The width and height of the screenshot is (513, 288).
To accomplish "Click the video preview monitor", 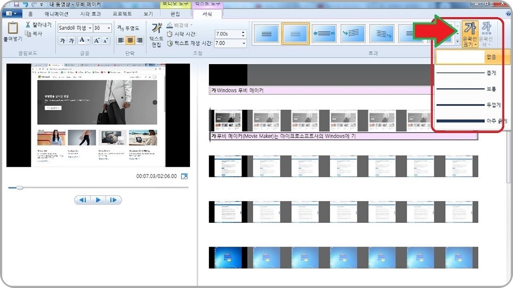I will (98, 115).
